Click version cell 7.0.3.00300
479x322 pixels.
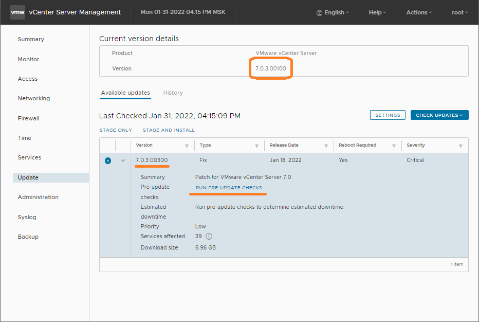(x=152, y=160)
